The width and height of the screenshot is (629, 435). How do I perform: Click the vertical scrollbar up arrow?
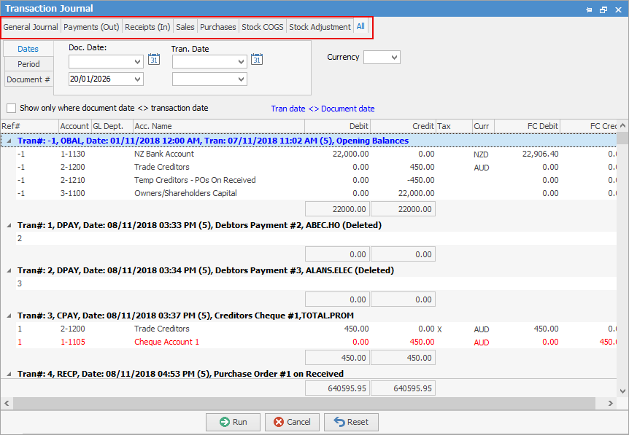[x=622, y=126]
